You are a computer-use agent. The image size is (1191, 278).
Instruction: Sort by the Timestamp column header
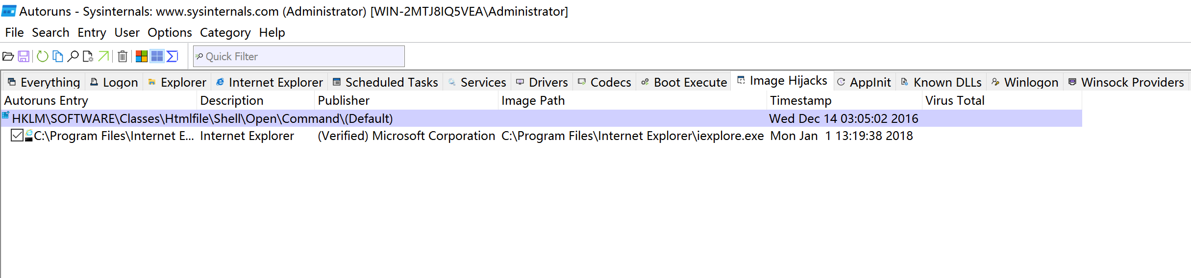(800, 101)
